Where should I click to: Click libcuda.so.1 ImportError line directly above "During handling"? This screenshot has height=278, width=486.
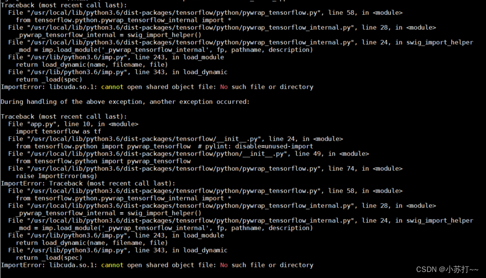pos(157,87)
